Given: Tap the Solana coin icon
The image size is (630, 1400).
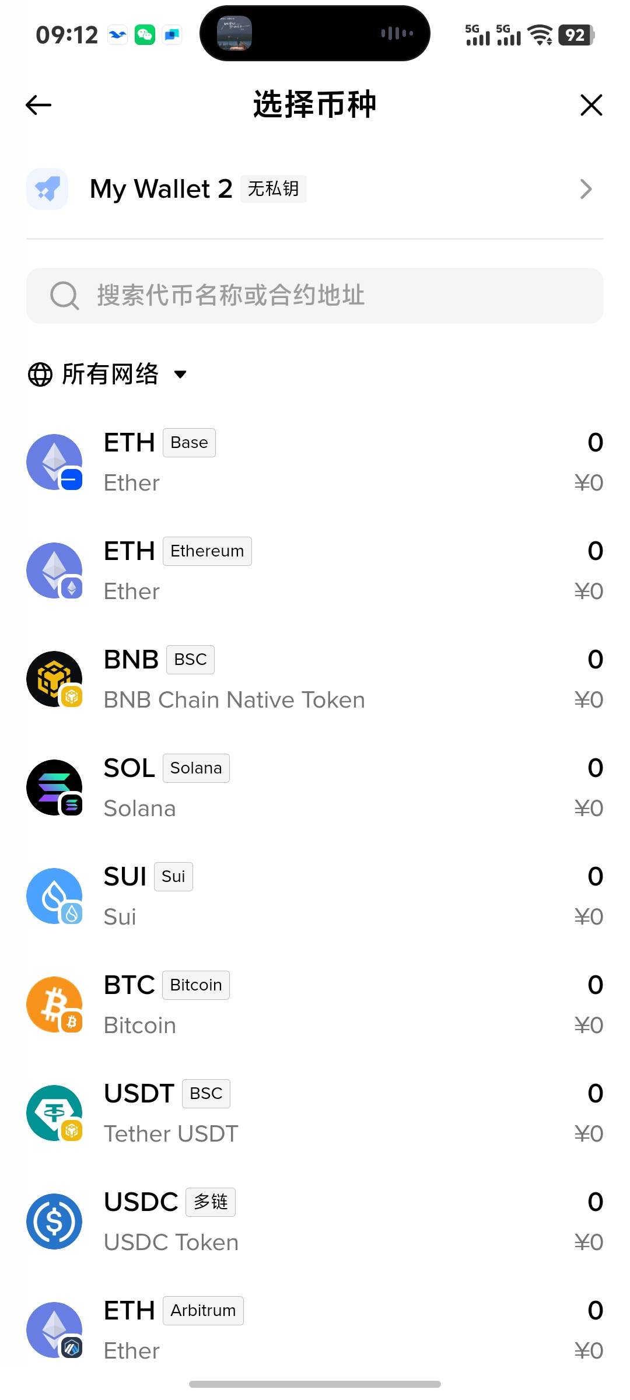Looking at the screenshot, I should [x=54, y=787].
